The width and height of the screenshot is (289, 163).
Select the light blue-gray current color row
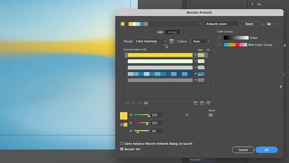160,67
